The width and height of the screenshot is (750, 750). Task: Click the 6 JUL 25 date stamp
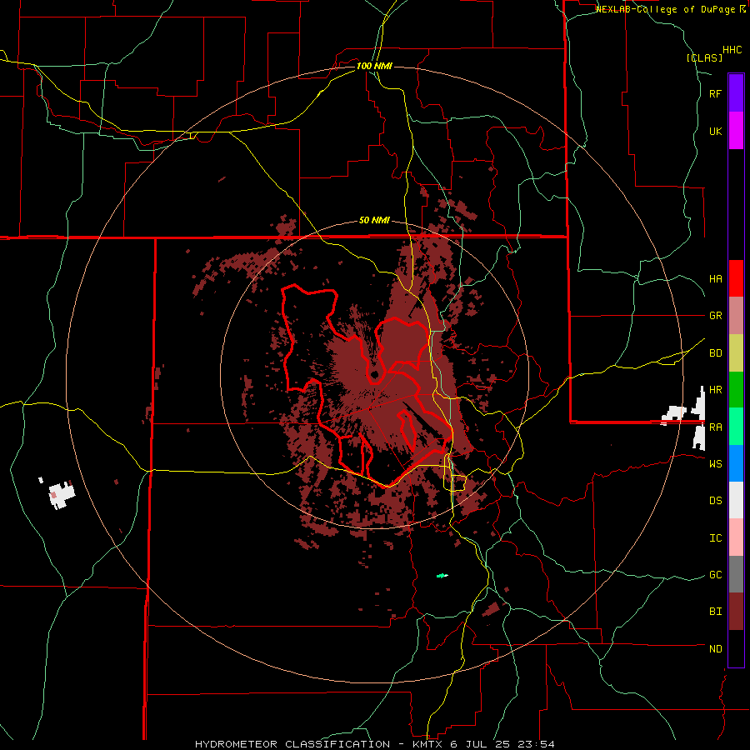(x=479, y=744)
